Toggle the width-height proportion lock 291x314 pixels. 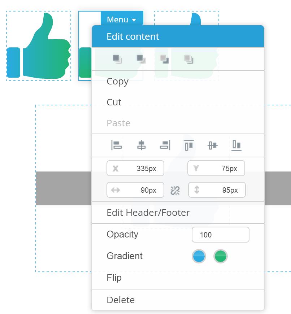[175, 190]
